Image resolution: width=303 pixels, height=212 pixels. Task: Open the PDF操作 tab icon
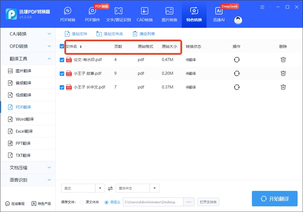click(x=93, y=11)
